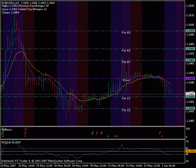Screen dimensions: 196x168
Task: Click the 1.3445 value on price axis
Action: (x=190, y=82)
